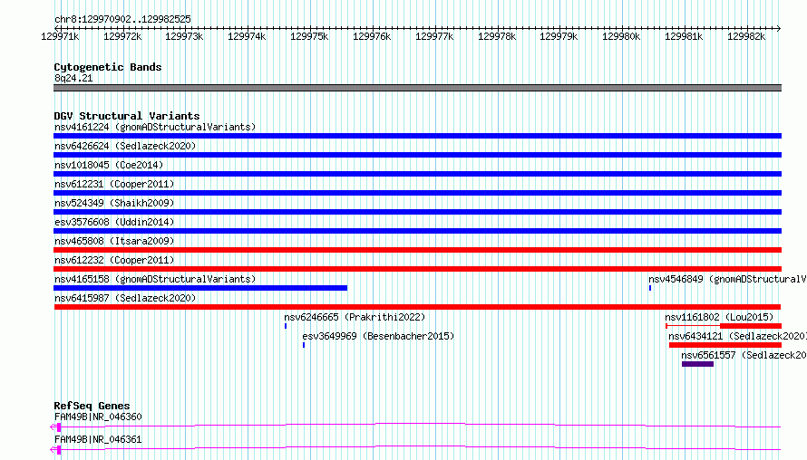
Task: Select the blue bar under nsv1018045
Action: point(417,174)
